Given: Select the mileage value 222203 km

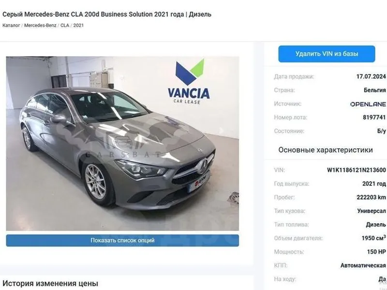Looking at the screenshot, I should 371,197.
